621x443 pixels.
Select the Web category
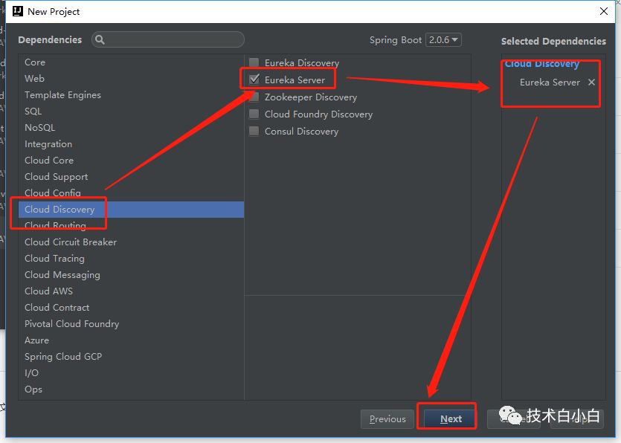[131, 78]
